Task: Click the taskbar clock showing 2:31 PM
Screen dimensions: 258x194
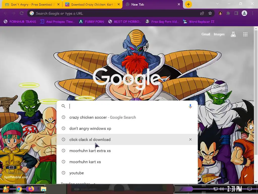Action: coord(235,189)
